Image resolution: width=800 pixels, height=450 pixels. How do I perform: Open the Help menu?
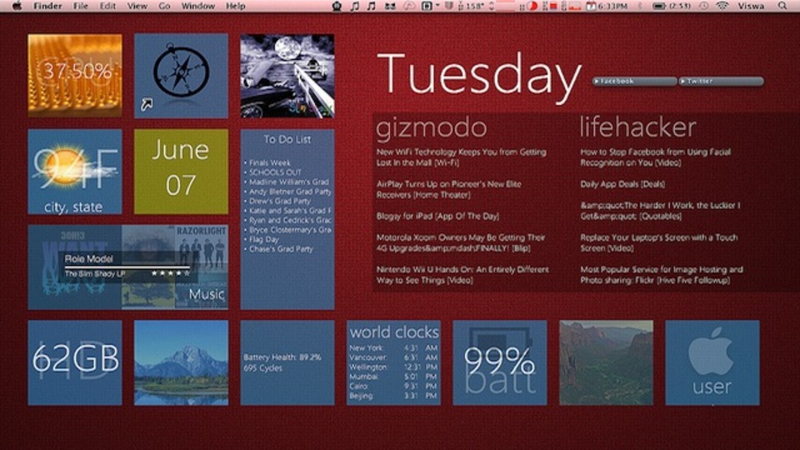[x=235, y=6]
